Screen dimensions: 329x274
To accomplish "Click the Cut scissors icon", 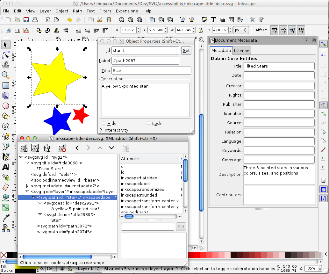I will click(100, 20).
